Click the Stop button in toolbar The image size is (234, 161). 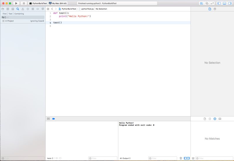tap(24, 3)
